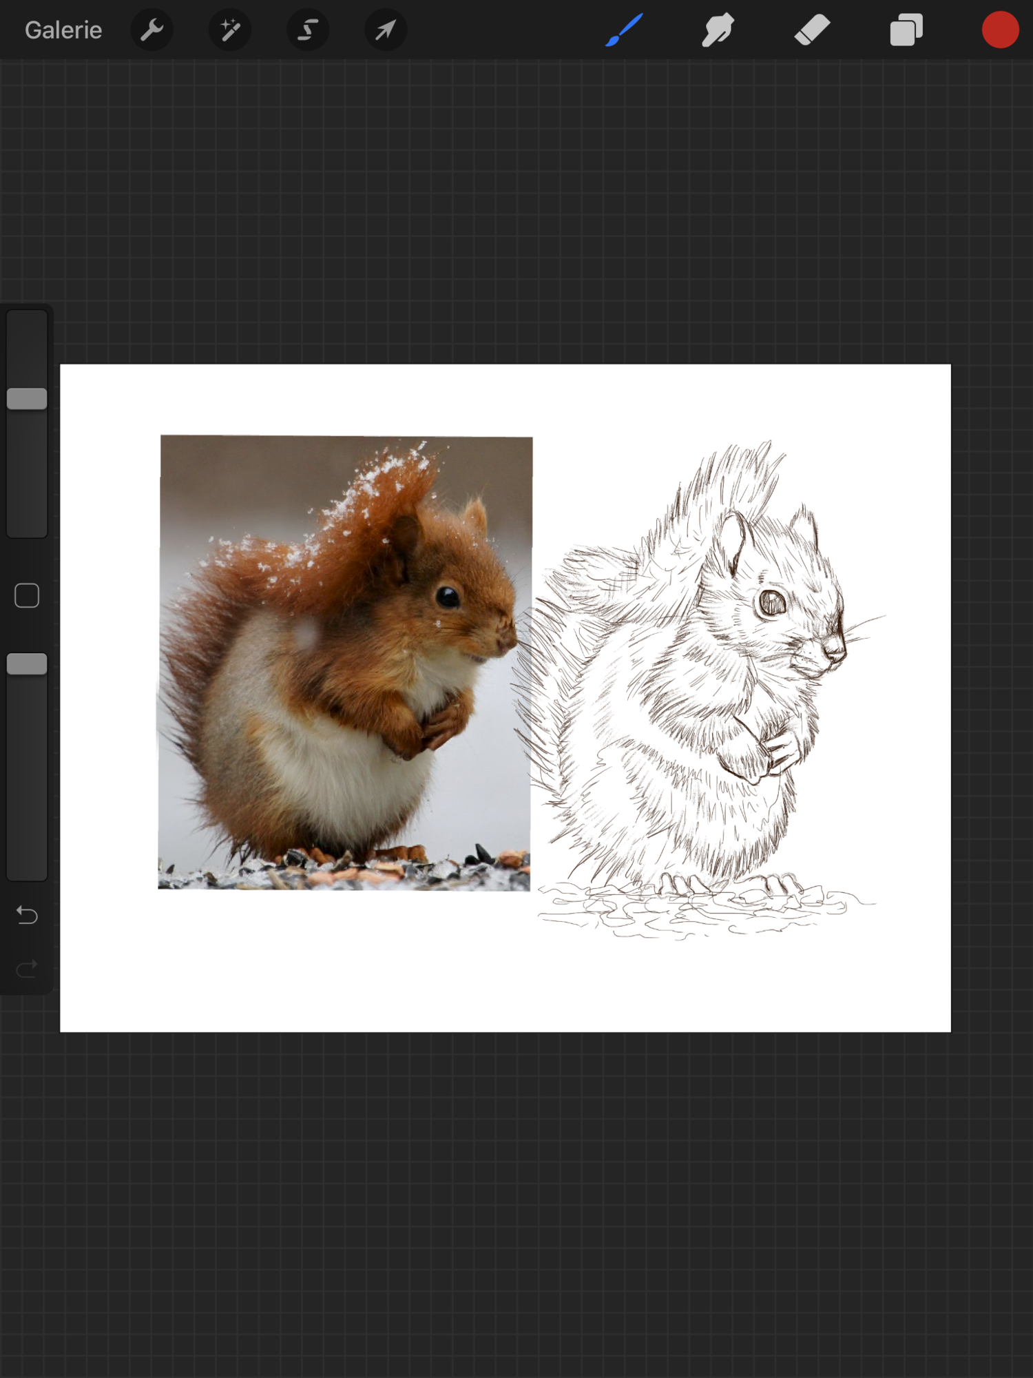
Task: Click the brush opacity slider handle
Action: click(27, 664)
